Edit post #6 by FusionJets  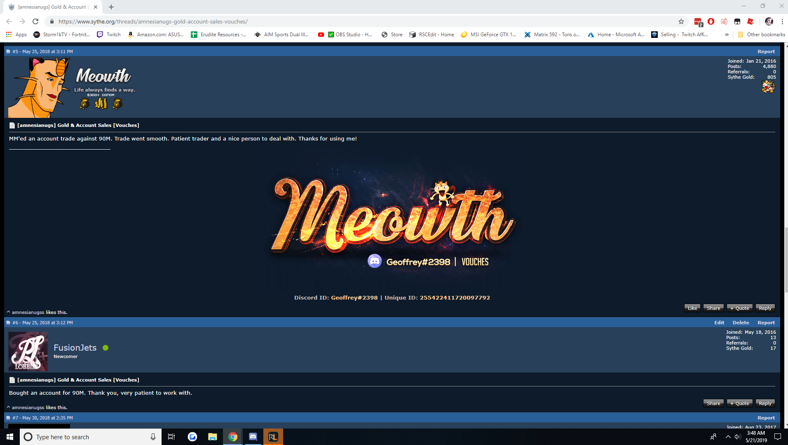pyautogui.click(x=719, y=323)
